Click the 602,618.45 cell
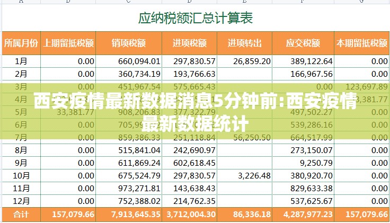 (190, 163)
